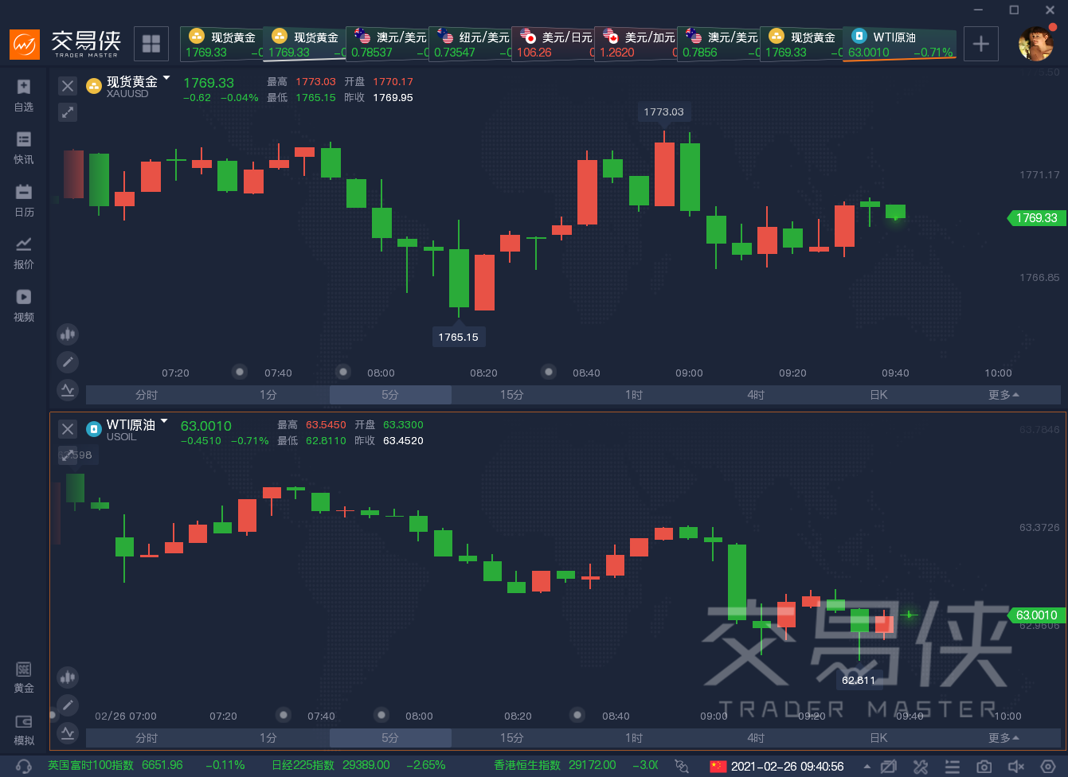Click the 香港恒生指数 ticker

pos(576,766)
